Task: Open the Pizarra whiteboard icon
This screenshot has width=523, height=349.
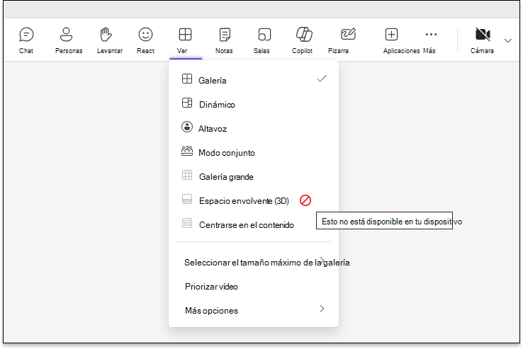Action: point(348,34)
